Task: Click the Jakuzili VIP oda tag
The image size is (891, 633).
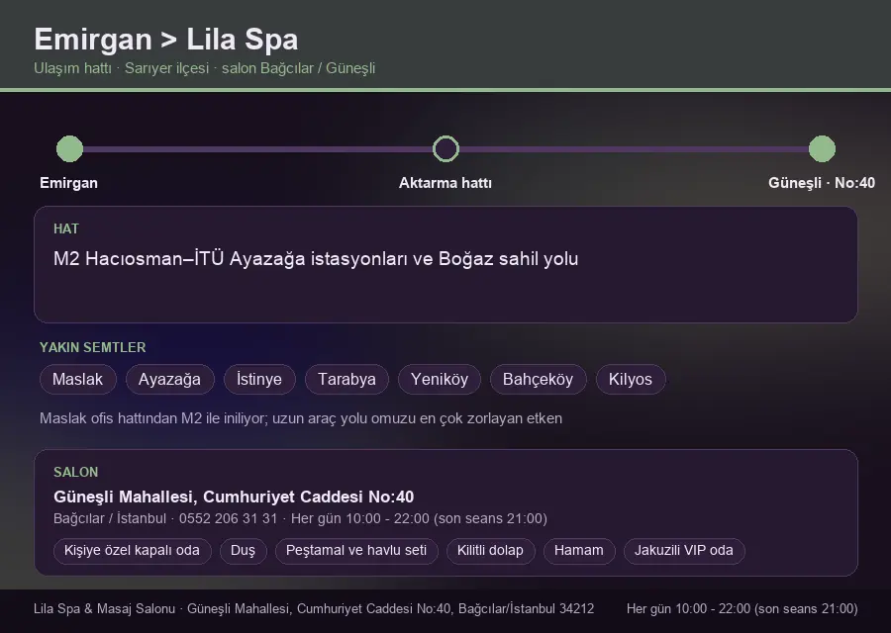Action: pyautogui.click(x=684, y=551)
